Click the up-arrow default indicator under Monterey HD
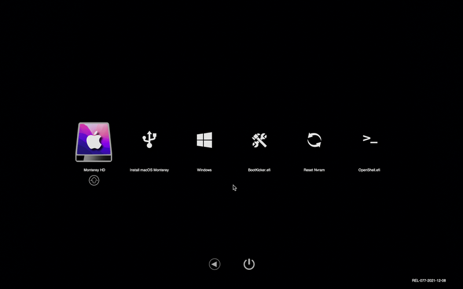Viewport: 463px width, 289px height. [x=94, y=180]
